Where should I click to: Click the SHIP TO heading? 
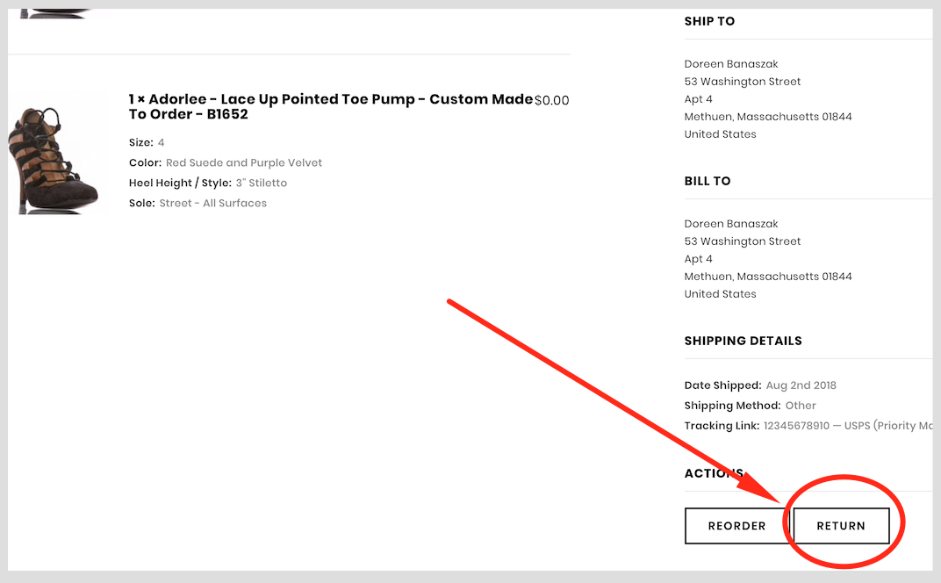[x=709, y=22]
